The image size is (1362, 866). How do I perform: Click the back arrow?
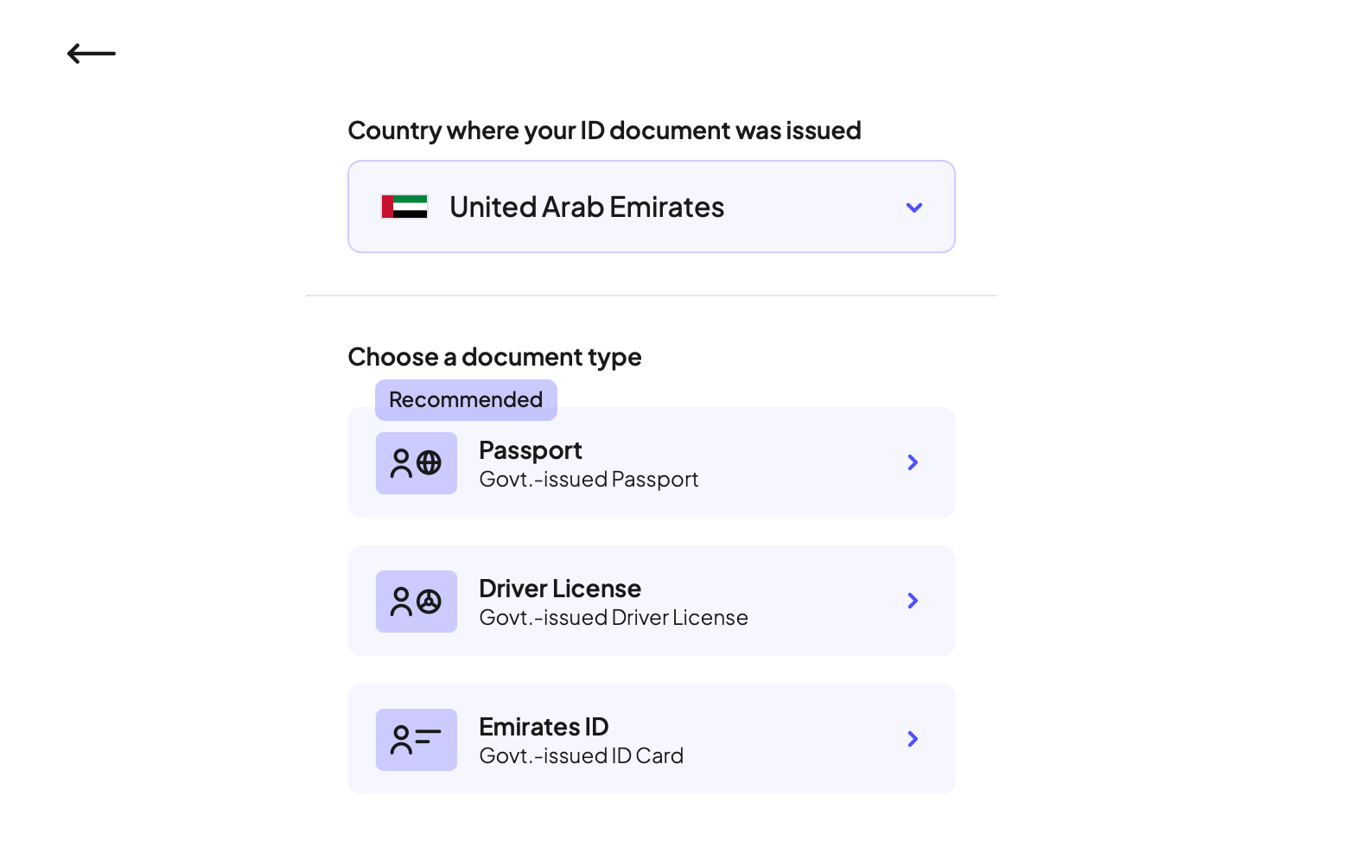pyautogui.click(x=91, y=54)
